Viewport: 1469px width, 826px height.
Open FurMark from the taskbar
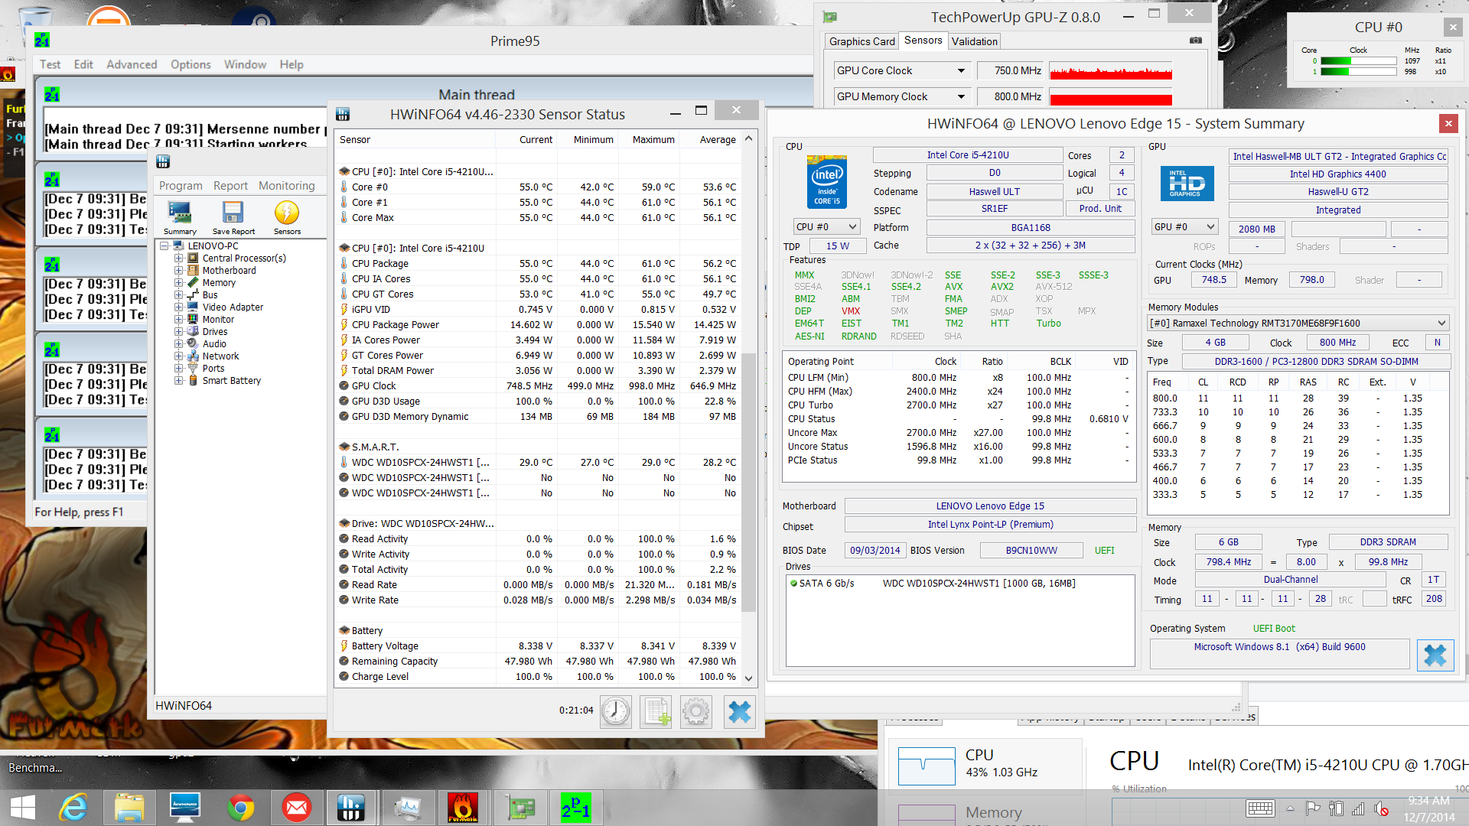pyautogui.click(x=463, y=808)
